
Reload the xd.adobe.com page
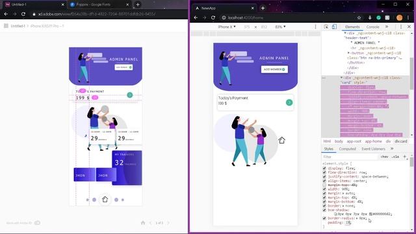(23, 14)
